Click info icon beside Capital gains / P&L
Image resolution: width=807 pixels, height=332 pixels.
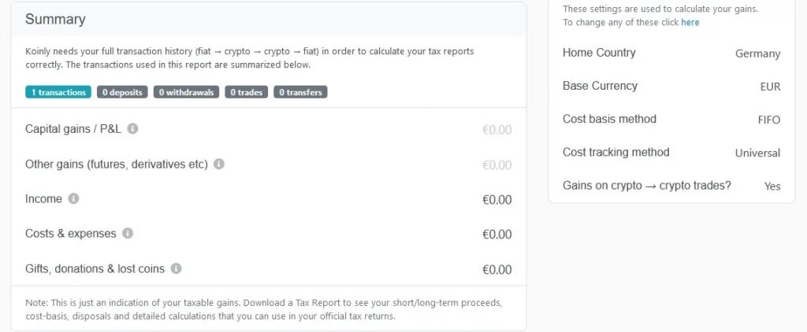tap(133, 128)
